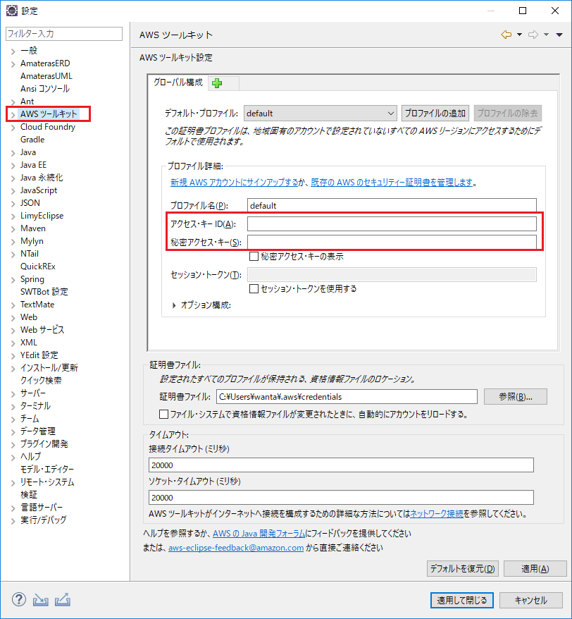Expand the AWS ツールキット tree node
This screenshot has height=619, width=572.
13,114
